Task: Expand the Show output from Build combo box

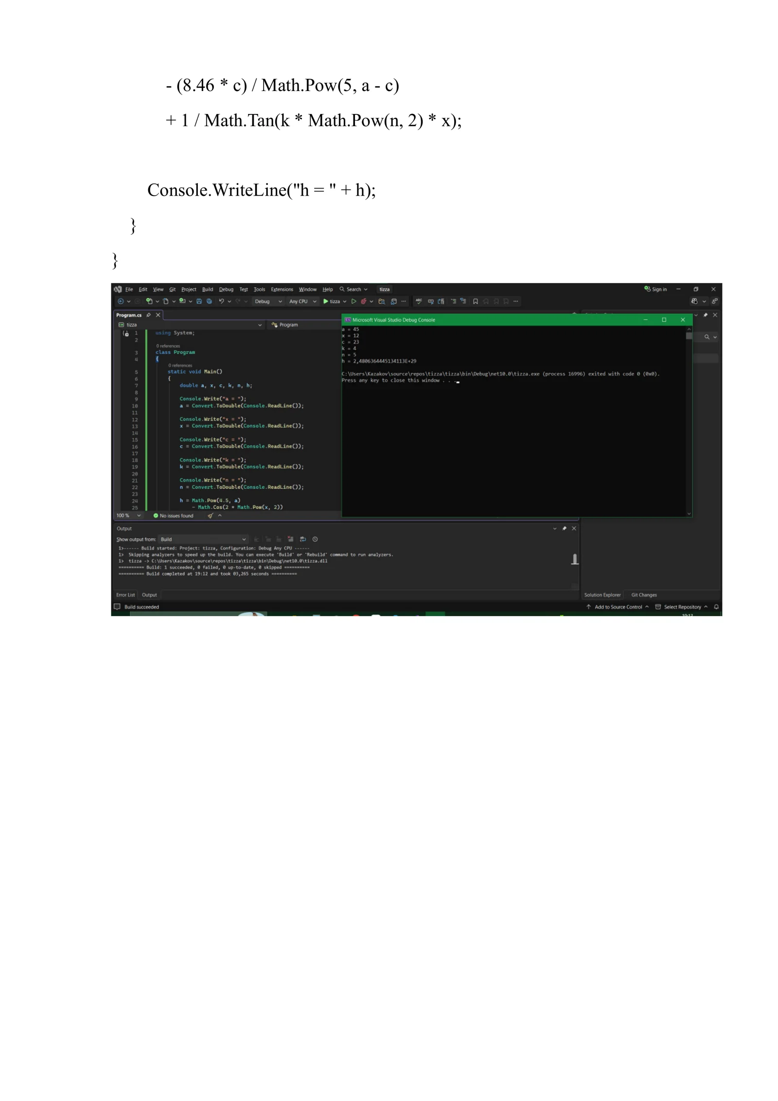Action: click(204, 539)
